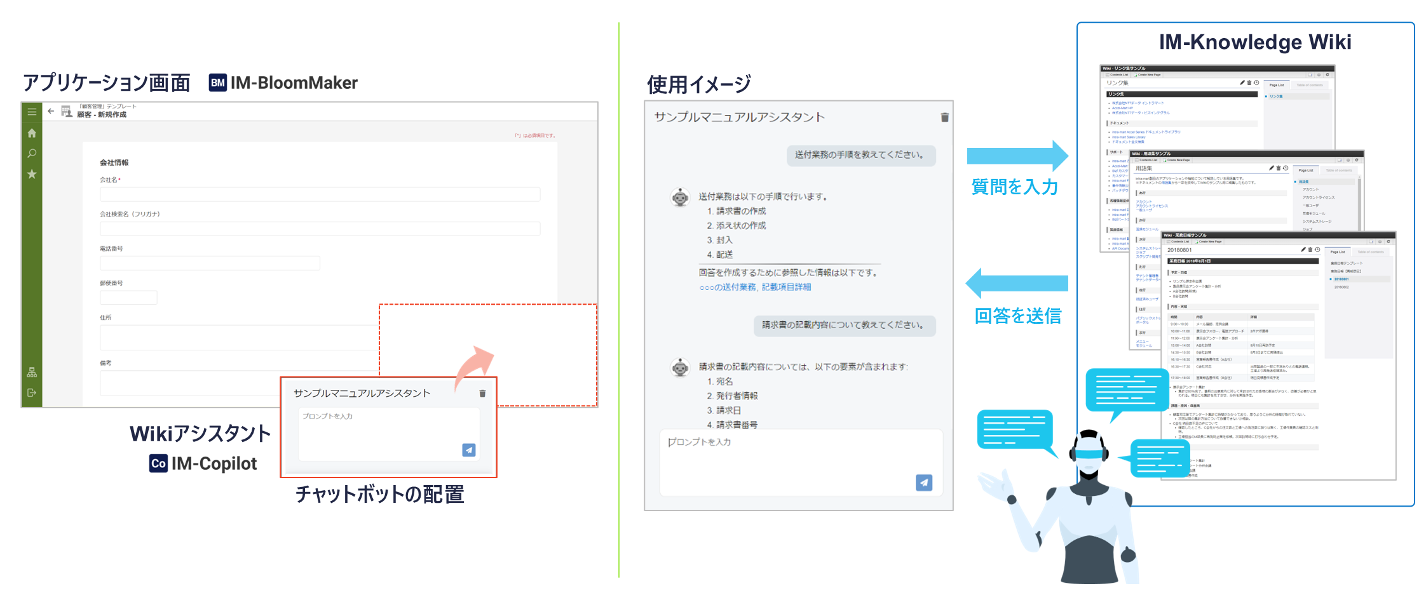1426x600 pixels.
Task: Click in the 会社名 input field
Action: pyautogui.click(x=320, y=194)
